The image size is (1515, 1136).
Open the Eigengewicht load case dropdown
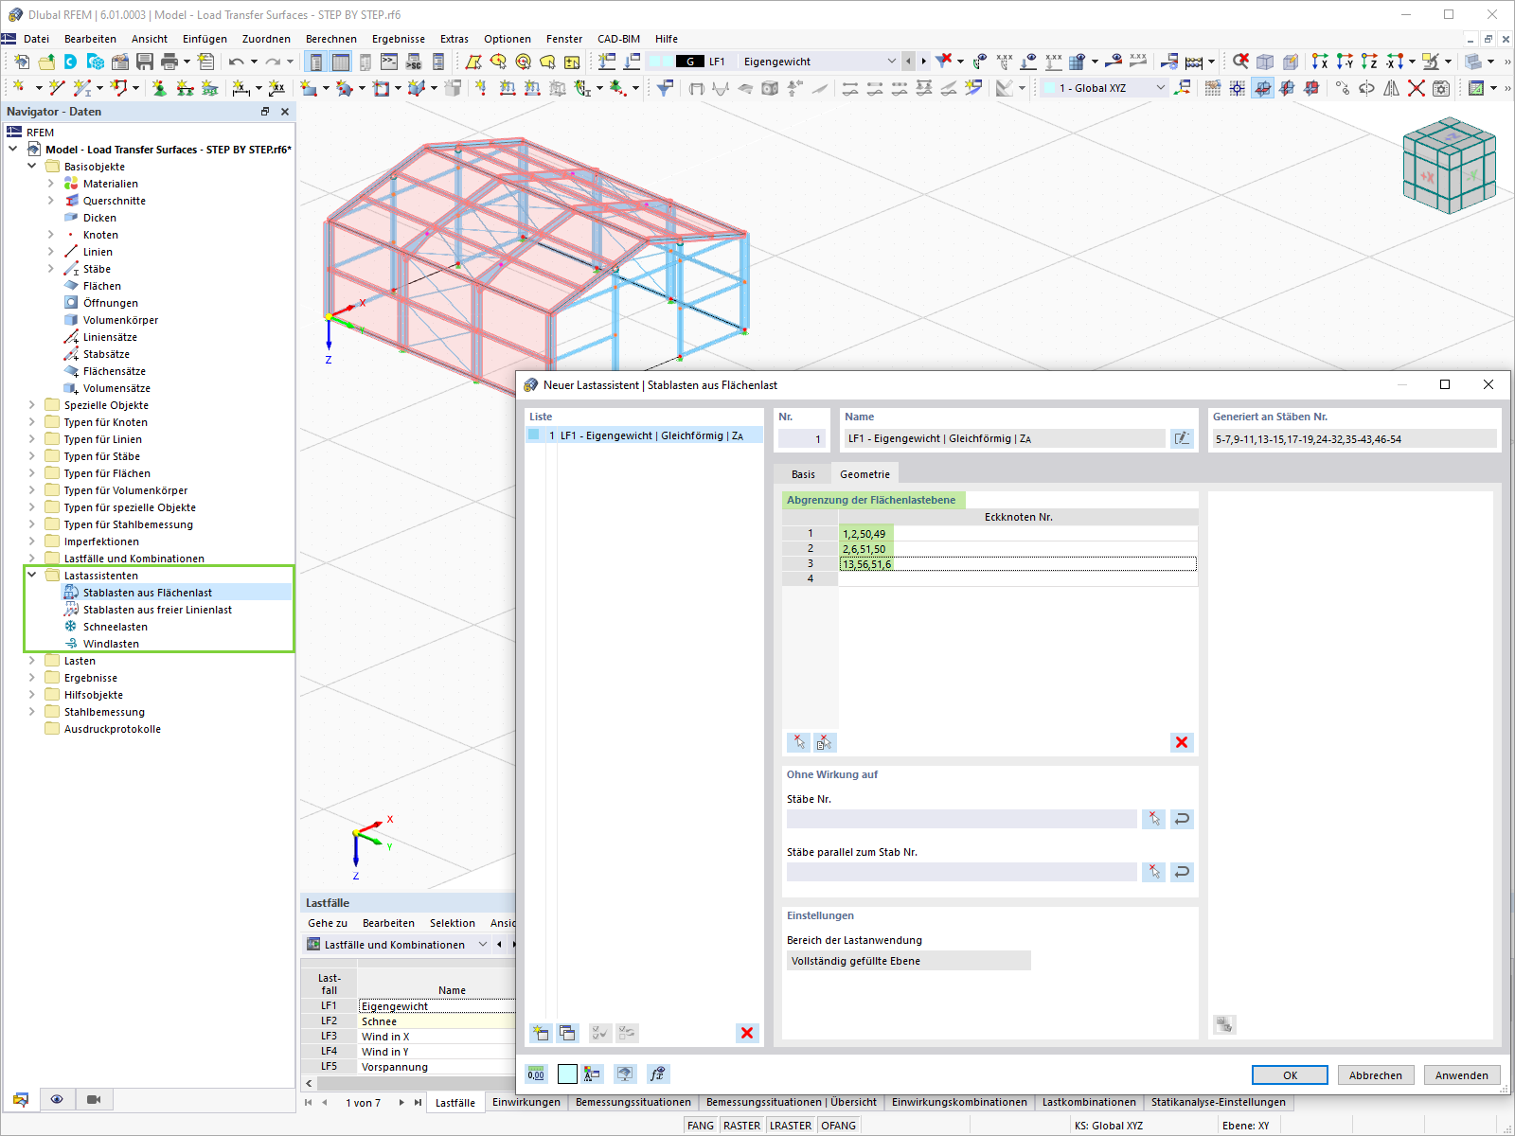pos(891,61)
